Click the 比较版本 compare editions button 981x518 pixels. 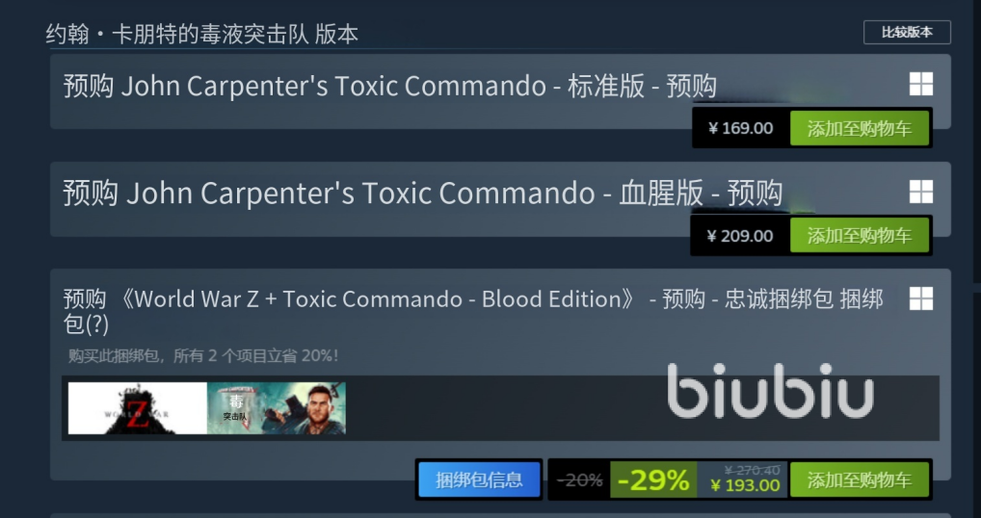[907, 33]
